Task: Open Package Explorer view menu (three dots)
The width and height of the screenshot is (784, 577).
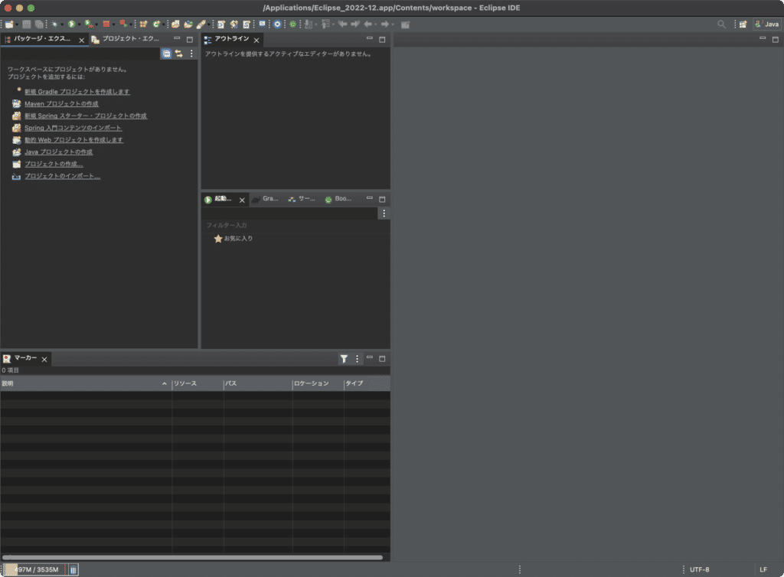Action: point(191,54)
